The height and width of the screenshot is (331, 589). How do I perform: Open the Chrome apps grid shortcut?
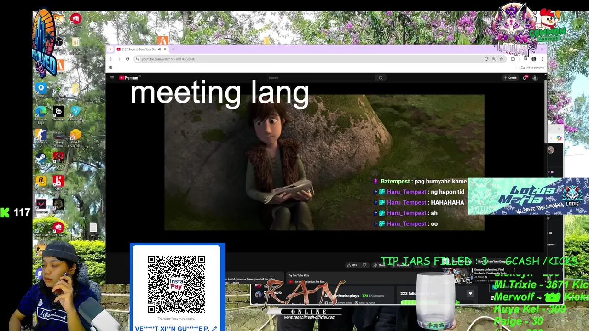(110, 68)
